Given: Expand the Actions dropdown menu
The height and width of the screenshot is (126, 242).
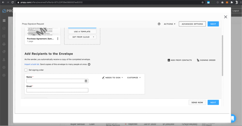Looking at the screenshot, I should 170,24.
